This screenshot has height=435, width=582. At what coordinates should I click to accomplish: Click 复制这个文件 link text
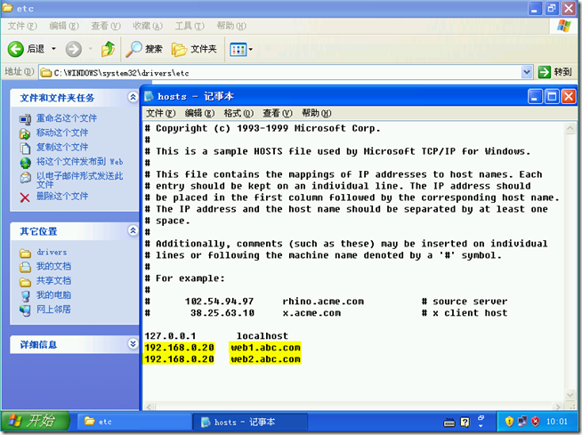coord(62,147)
